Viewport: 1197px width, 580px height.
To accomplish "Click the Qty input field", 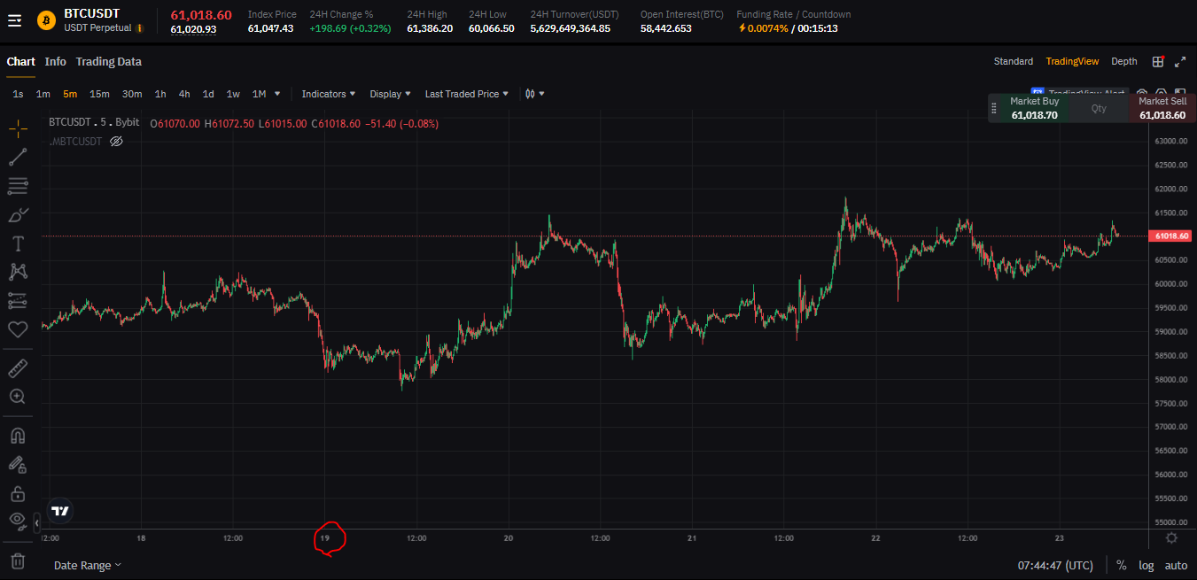I will point(1099,108).
